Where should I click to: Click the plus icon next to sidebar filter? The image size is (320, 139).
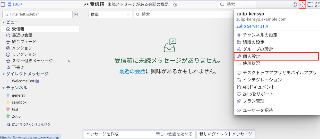coord(76,14)
